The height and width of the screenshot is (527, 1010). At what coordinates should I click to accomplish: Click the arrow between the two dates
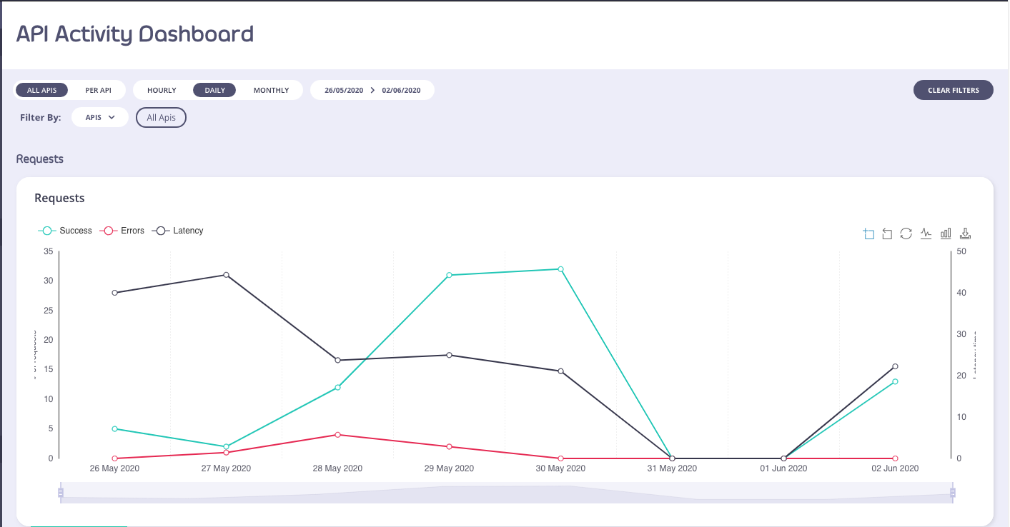(x=372, y=90)
